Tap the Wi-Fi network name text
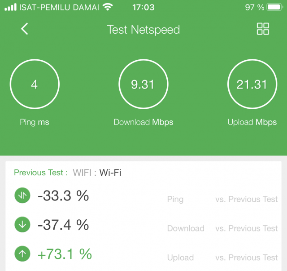The image size is (287, 271). [x=110, y=173]
